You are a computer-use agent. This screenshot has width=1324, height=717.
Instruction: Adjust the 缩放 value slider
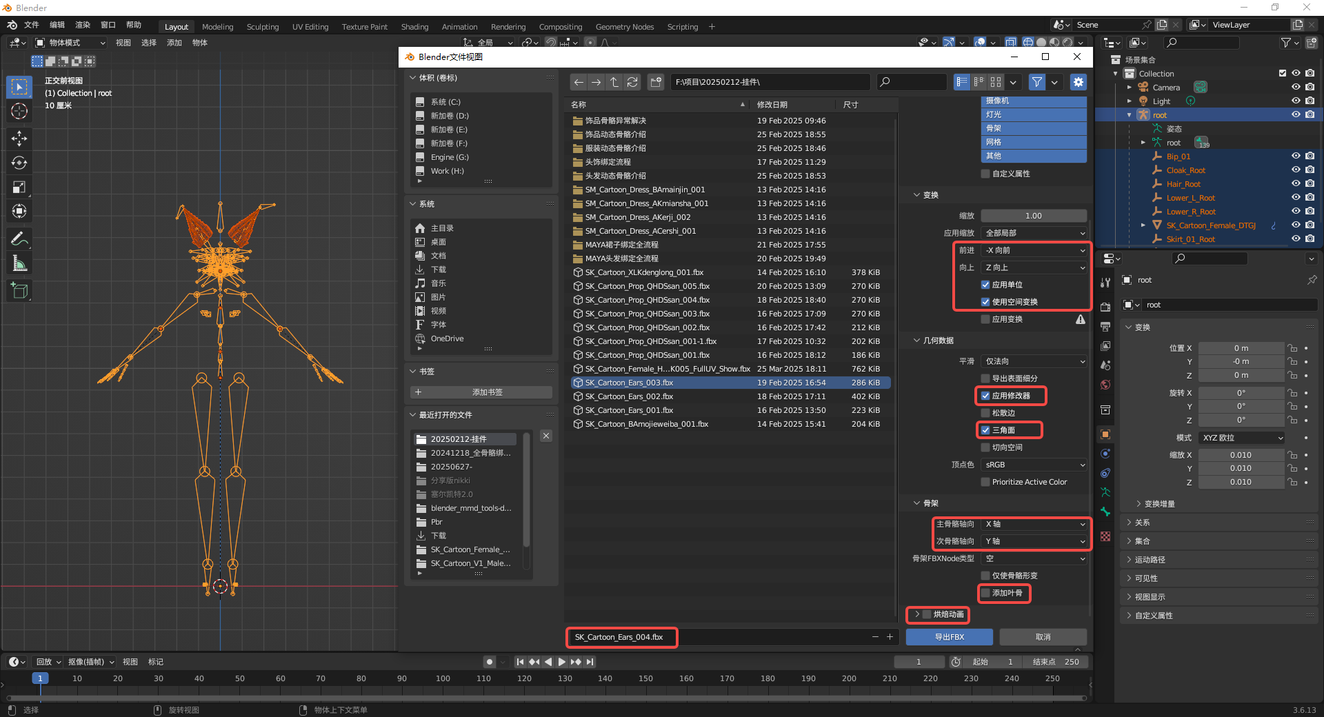1034,216
